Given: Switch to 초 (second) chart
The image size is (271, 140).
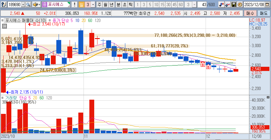Looking at the screenshot, I should pos(124,5).
